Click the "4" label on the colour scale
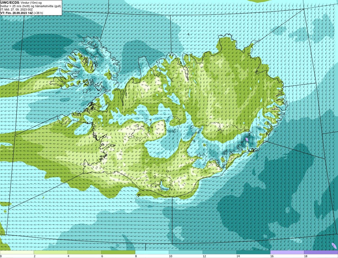Screen dimensions: 338x258 coord(68,256)
